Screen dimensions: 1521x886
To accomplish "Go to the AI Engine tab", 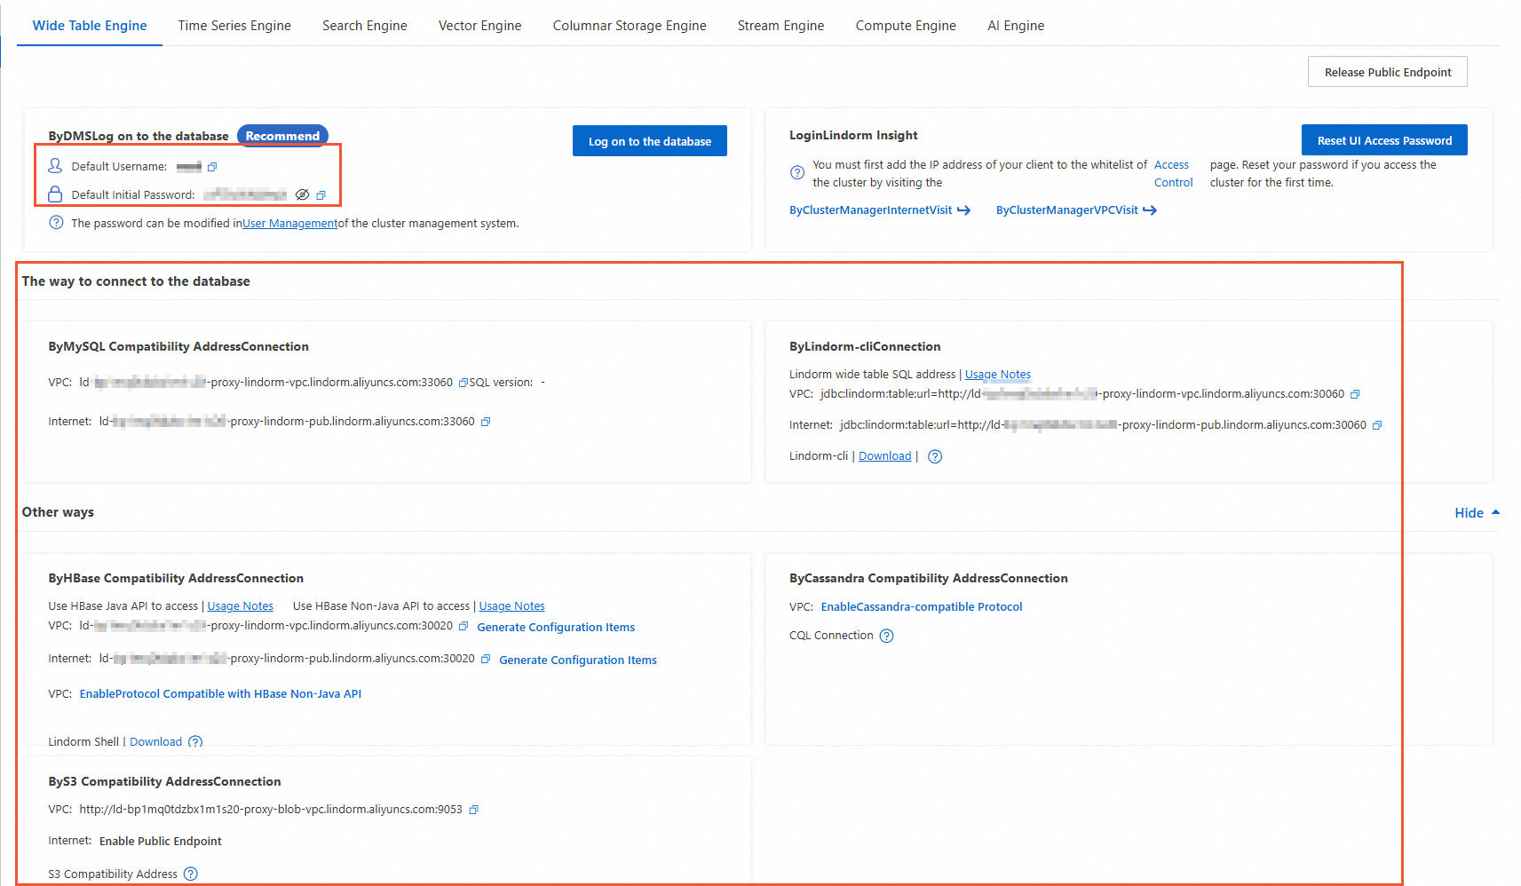I will click(x=1016, y=26).
